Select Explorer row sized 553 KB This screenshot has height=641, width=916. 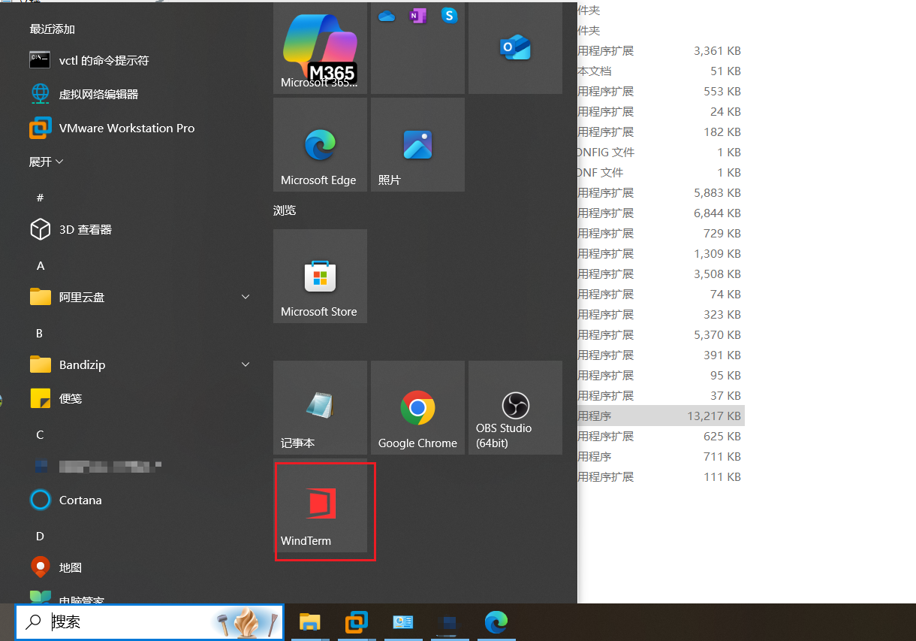[661, 92]
